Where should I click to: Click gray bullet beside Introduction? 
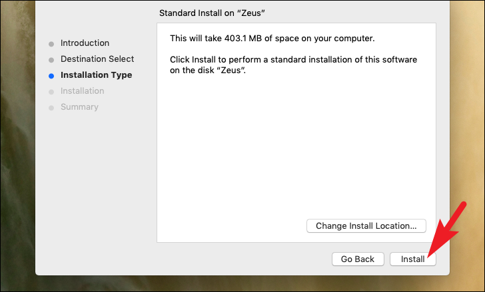pos(51,44)
